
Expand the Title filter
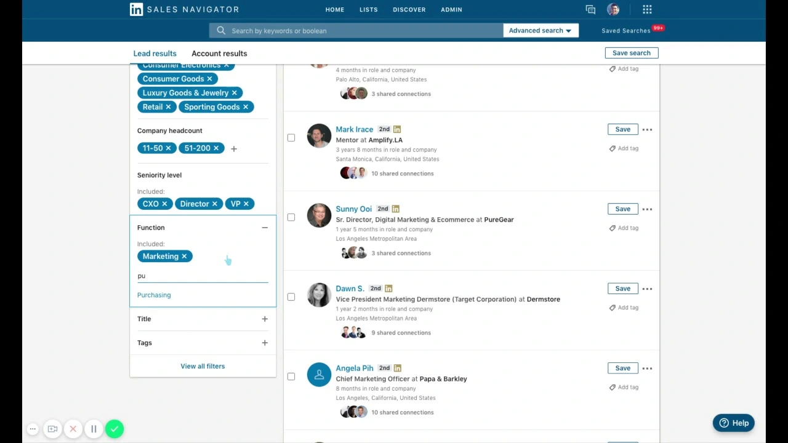pos(265,319)
